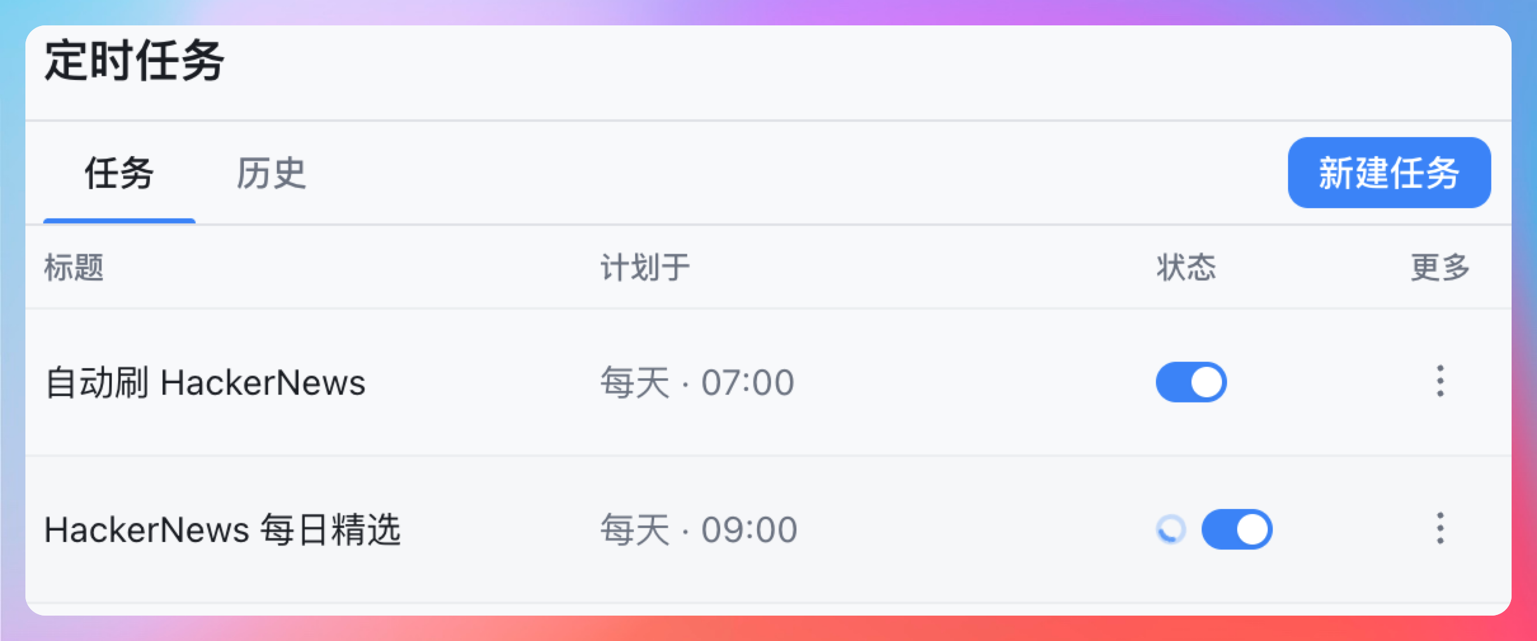Click the 计划于 column header
Image resolution: width=1537 pixels, height=641 pixels.
tap(645, 267)
